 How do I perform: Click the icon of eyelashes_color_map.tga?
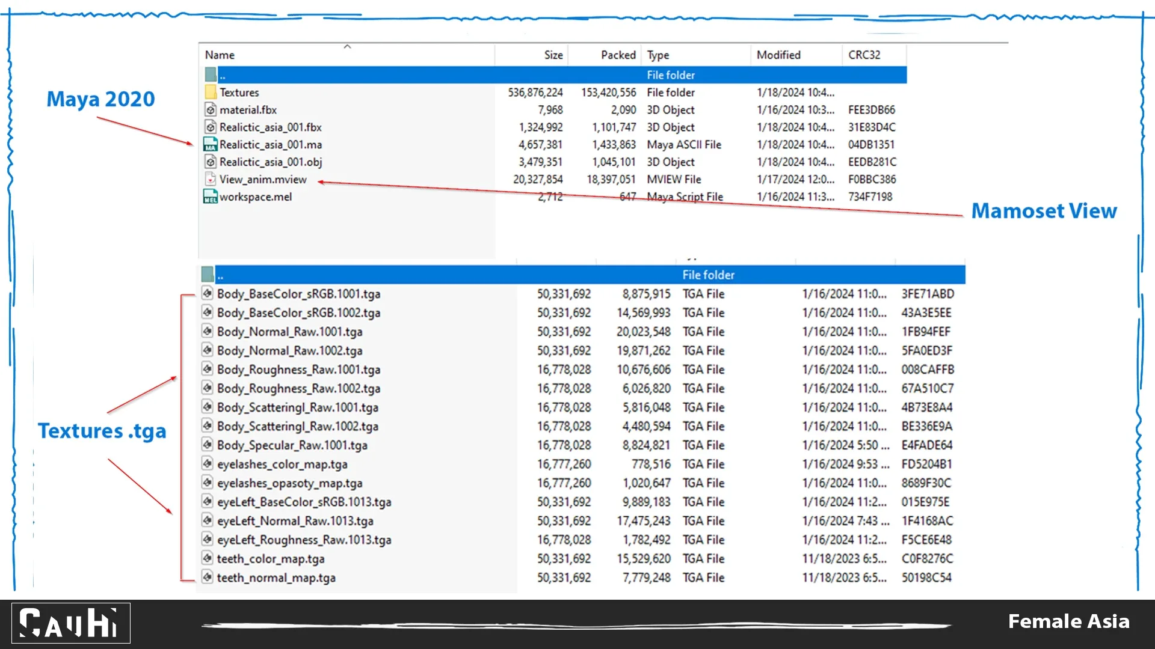point(208,464)
